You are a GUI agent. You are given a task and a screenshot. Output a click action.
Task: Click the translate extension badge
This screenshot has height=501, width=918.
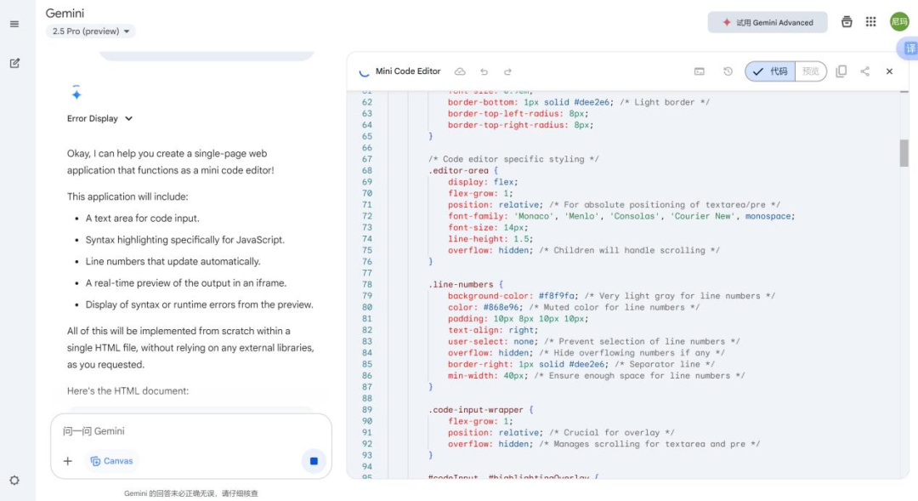pos(909,48)
